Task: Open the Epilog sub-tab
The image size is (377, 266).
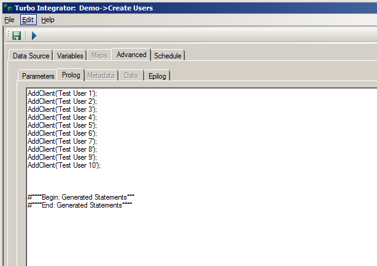Action: point(157,76)
